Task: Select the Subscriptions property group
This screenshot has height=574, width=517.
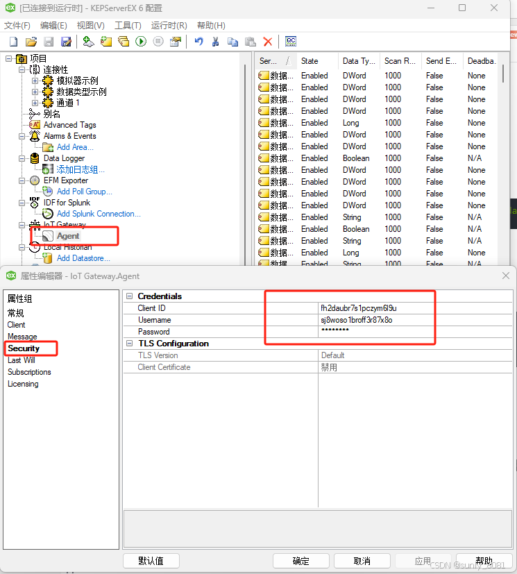Action: click(x=29, y=372)
